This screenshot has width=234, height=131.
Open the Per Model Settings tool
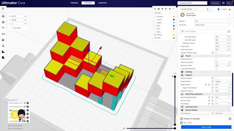[x=3, y=40]
